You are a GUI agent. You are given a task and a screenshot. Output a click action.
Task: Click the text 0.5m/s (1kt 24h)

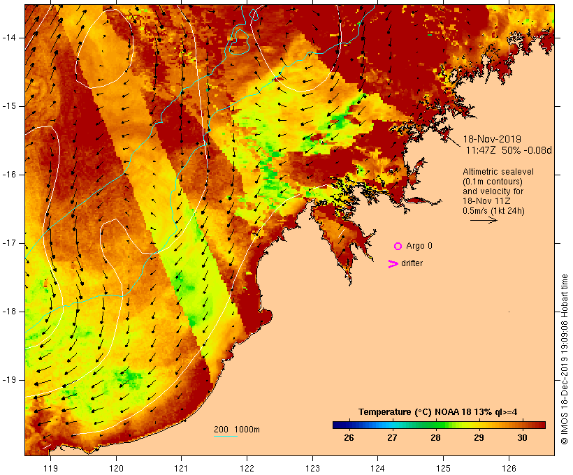pyautogui.click(x=493, y=211)
